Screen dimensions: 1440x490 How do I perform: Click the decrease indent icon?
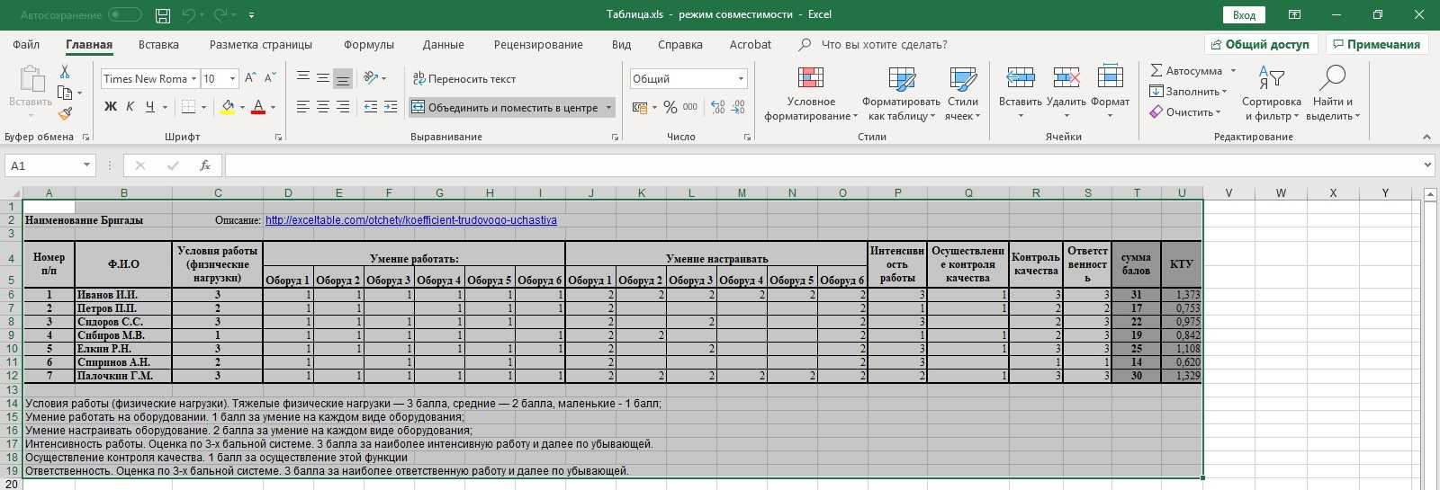371,107
